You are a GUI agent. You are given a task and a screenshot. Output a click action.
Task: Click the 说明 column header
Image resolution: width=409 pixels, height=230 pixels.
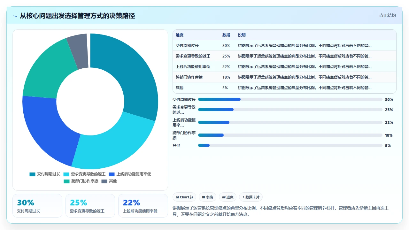coord(242,35)
